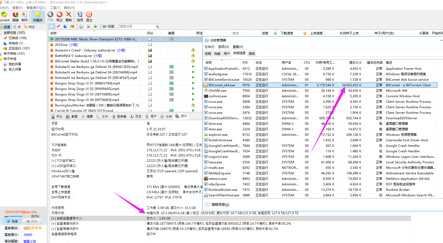Click the clock scheduler icon in filter bar
443x243 pixels.
[81, 26]
